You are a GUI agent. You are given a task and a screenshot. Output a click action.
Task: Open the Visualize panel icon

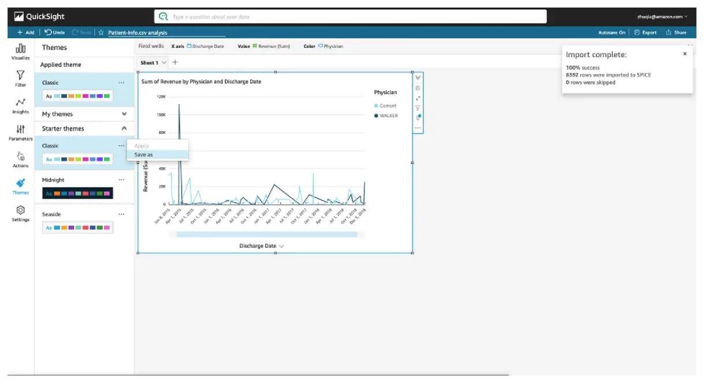(20, 49)
